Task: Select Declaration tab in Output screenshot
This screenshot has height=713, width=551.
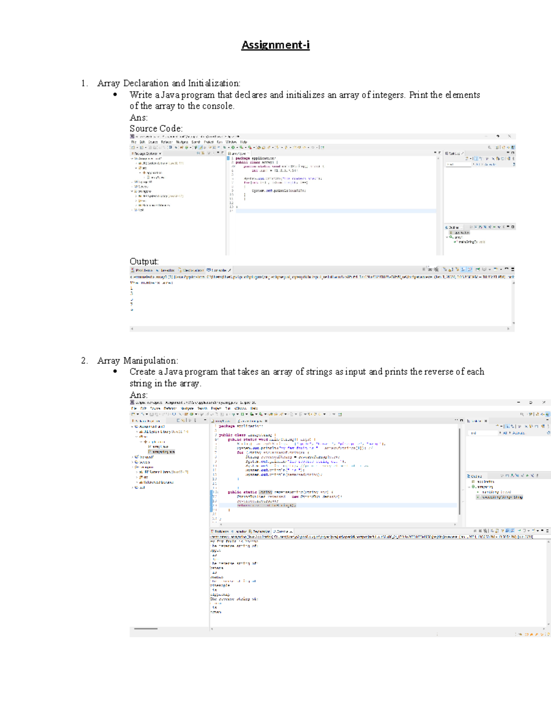Action: [x=191, y=270]
